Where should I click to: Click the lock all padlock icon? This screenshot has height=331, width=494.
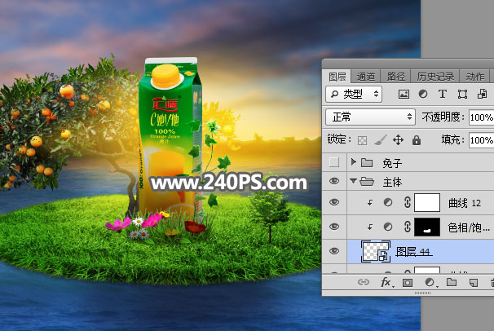pos(417,139)
